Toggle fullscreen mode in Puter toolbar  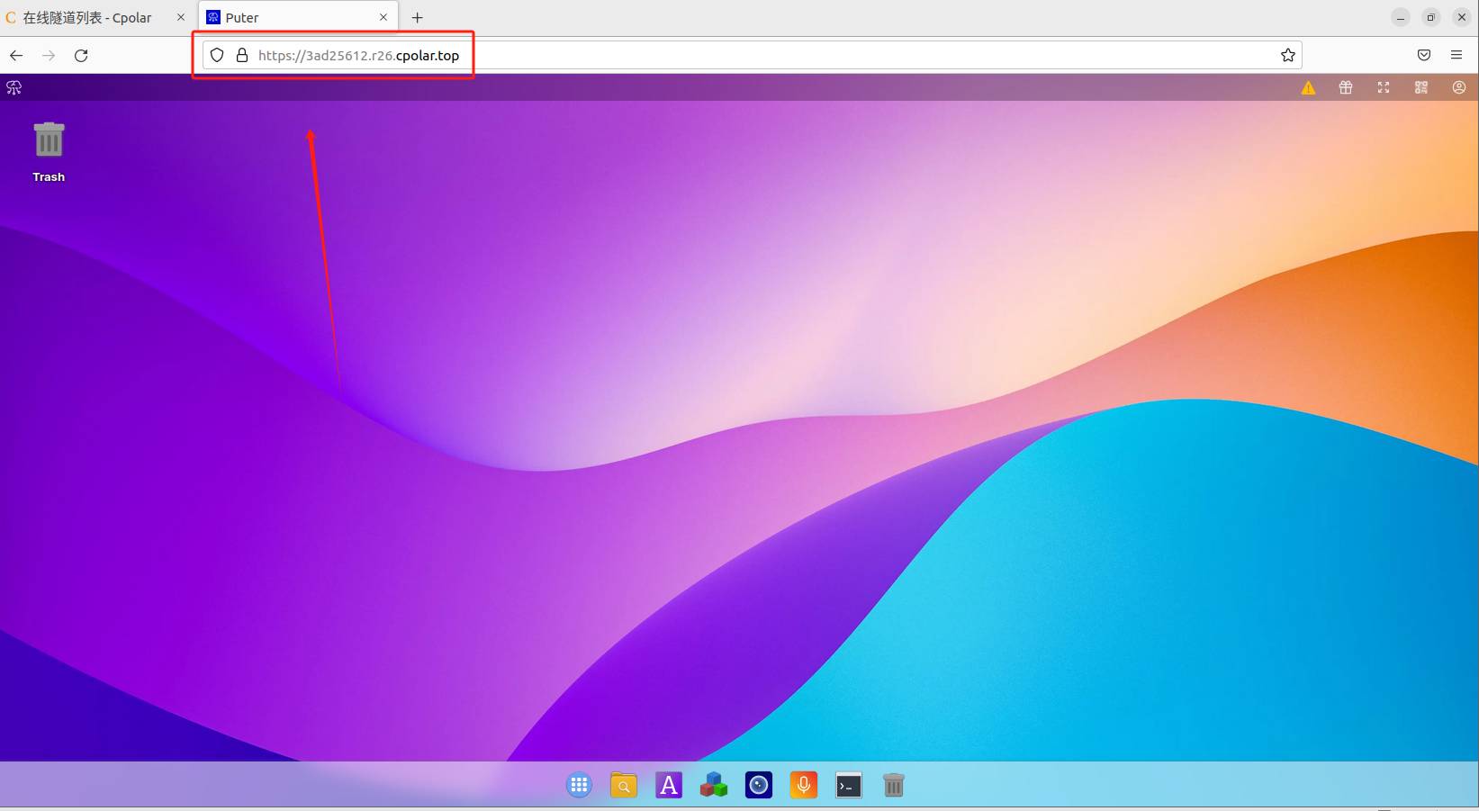pyautogui.click(x=1384, y=87)
